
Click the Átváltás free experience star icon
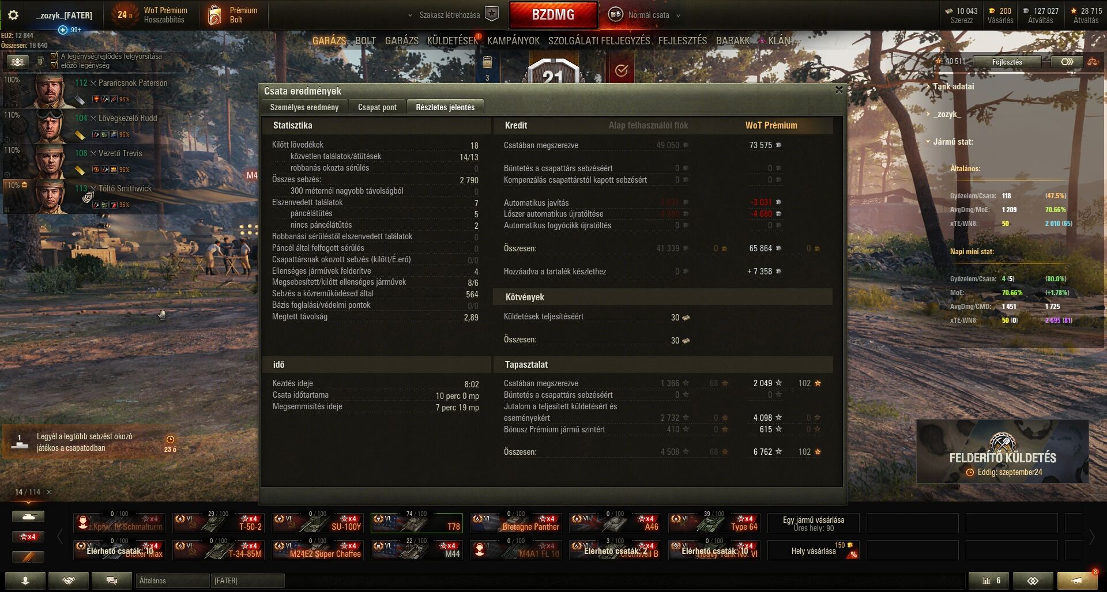coord(1074,11)
